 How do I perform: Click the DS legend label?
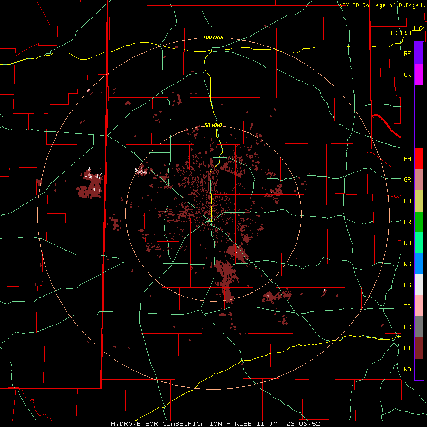coord(408,285)
